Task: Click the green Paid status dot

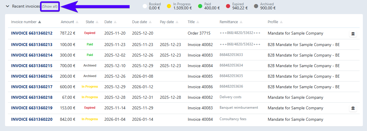Action: tap(200, 6)
